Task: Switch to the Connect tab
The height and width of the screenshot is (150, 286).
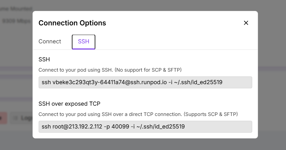Action: point(50,41)
